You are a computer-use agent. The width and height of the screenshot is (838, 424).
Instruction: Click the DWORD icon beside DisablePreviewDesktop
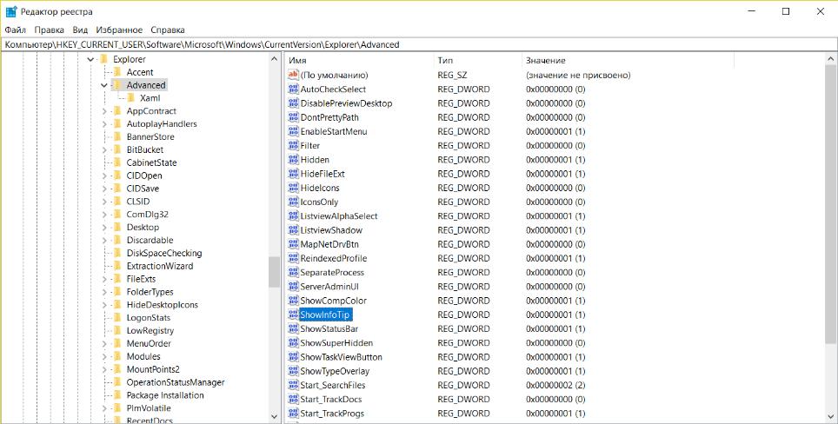(x=293, y=103)
